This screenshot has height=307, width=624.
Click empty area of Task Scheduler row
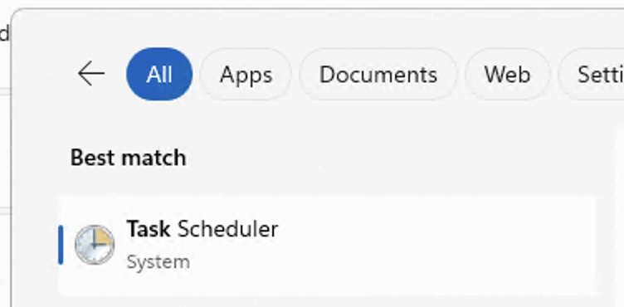pos(438,245)
